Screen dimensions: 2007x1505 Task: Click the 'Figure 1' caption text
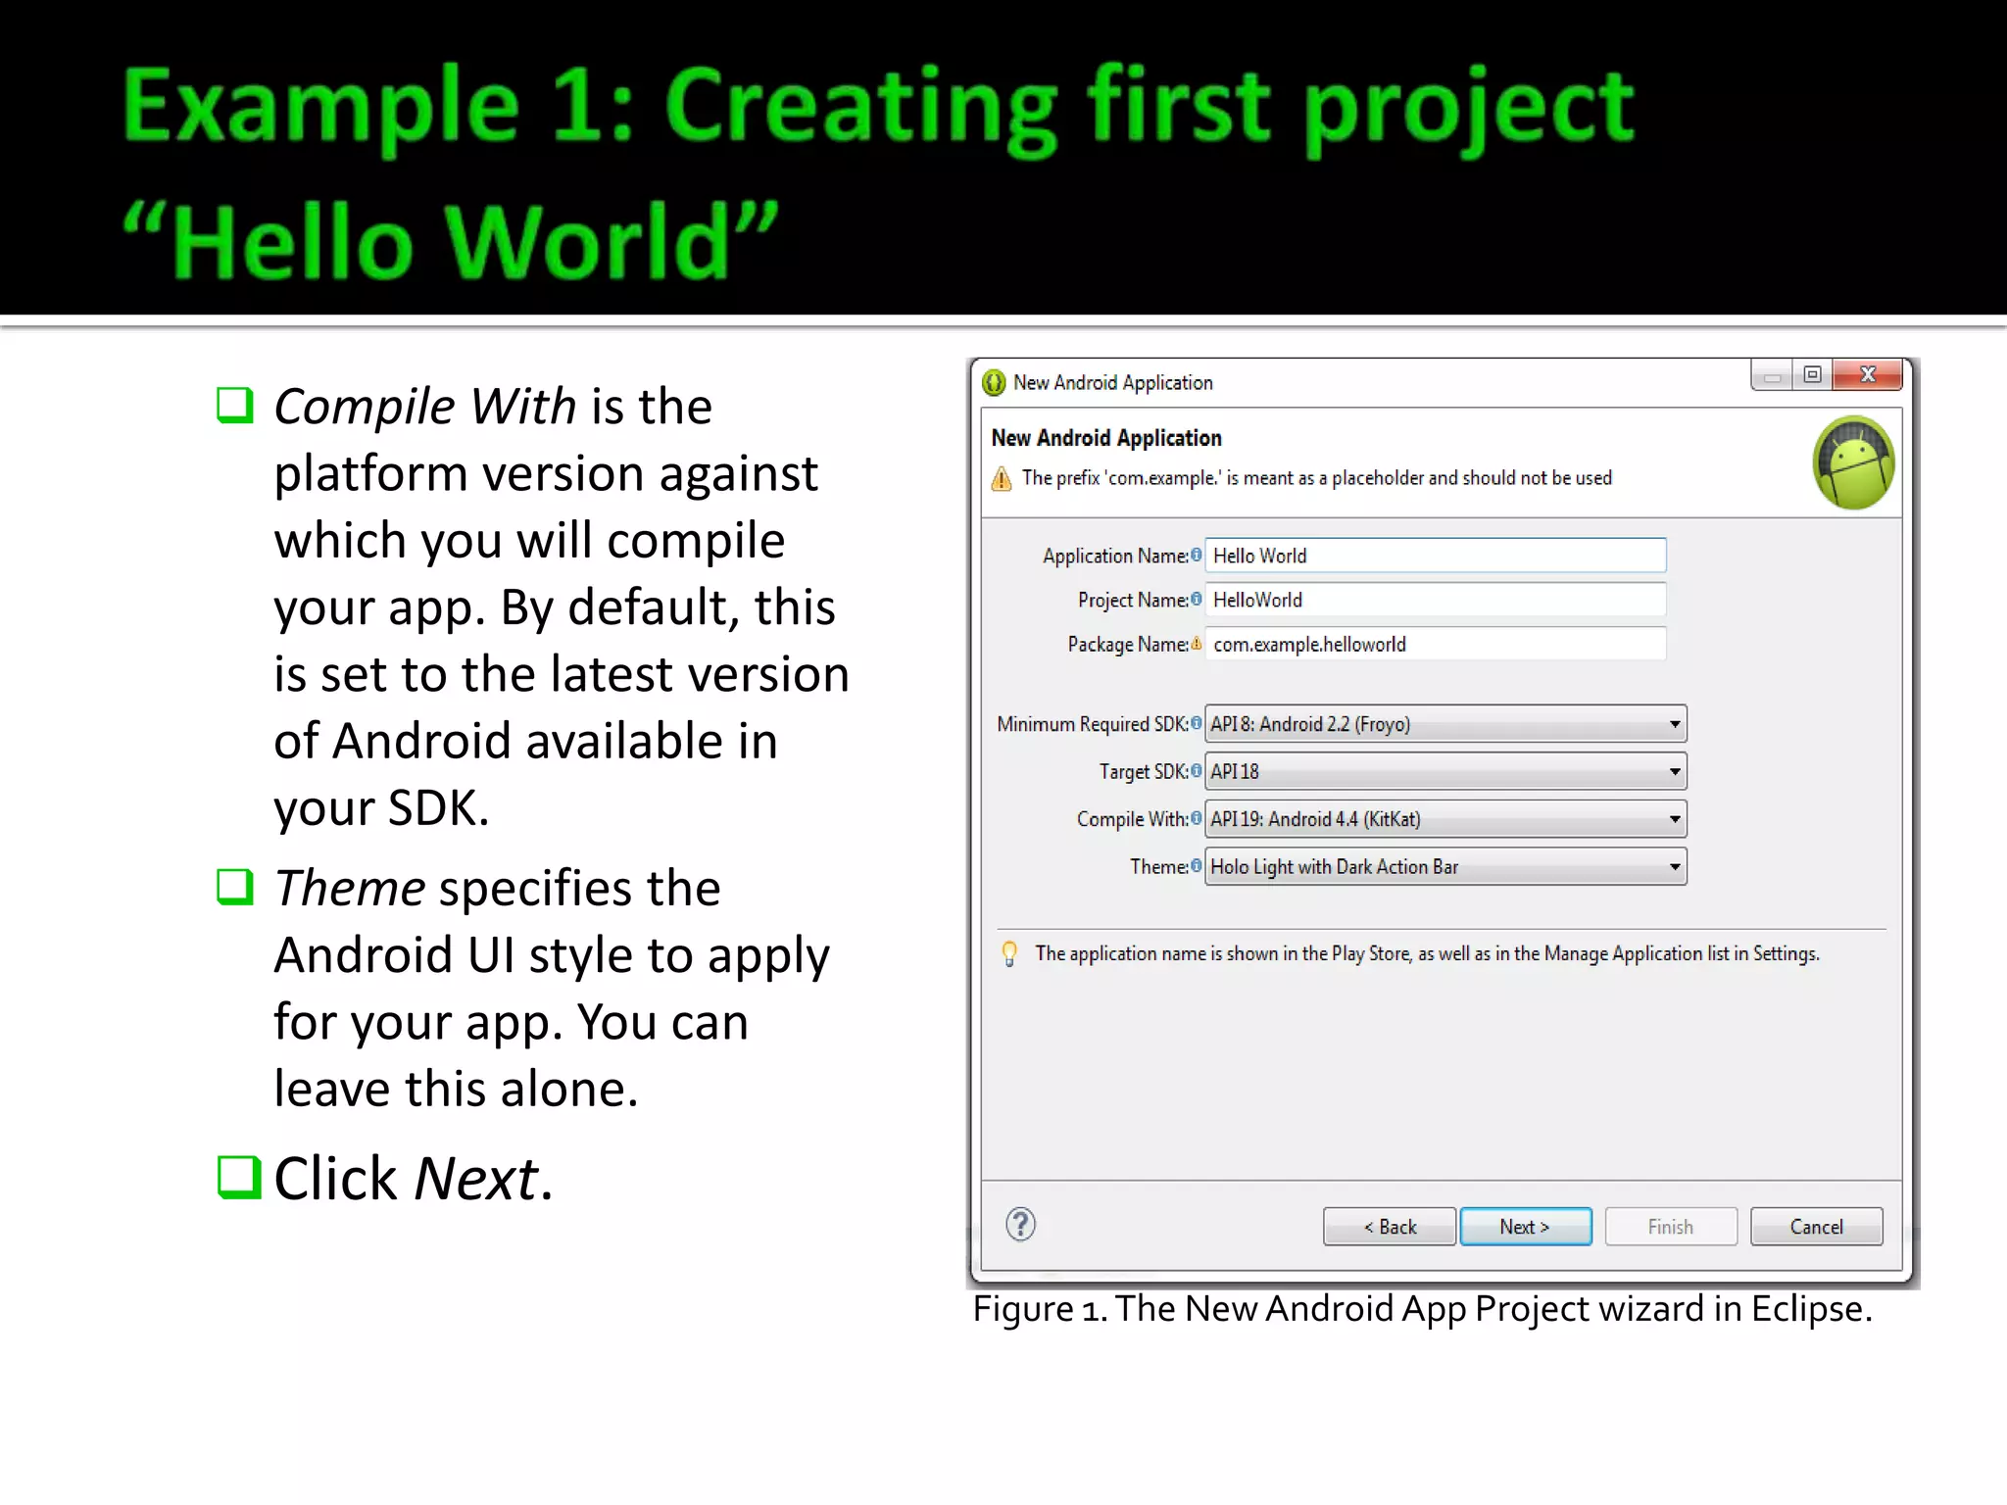pos(1422,1309)
